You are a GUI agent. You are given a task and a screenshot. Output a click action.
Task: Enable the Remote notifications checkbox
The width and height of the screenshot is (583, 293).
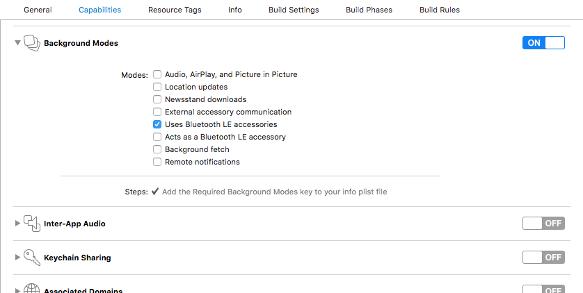tap(157, 162)
